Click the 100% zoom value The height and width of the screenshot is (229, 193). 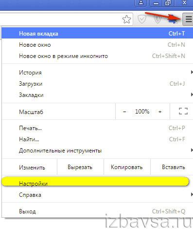coord(142,112)
